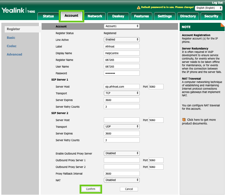This screenshot has width=225, height=195.
Task: Open the Account selection dropdown
Action: [x=122, y=26]
